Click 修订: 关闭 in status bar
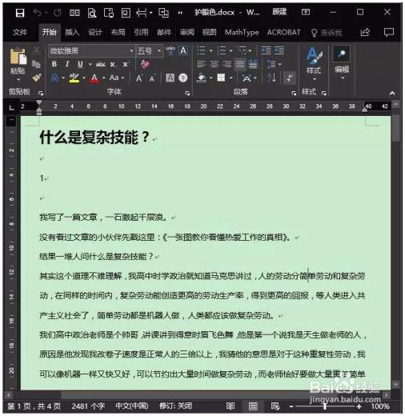The width and height of the screenshot is (405, 416). click(x=175, y=406)
